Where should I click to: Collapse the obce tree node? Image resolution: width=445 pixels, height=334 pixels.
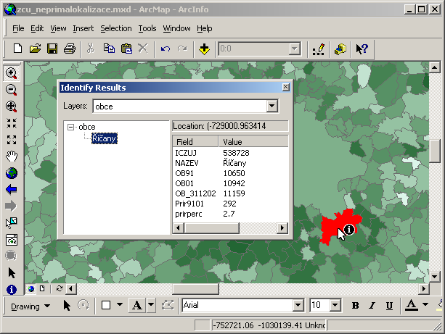coord(70,127)
